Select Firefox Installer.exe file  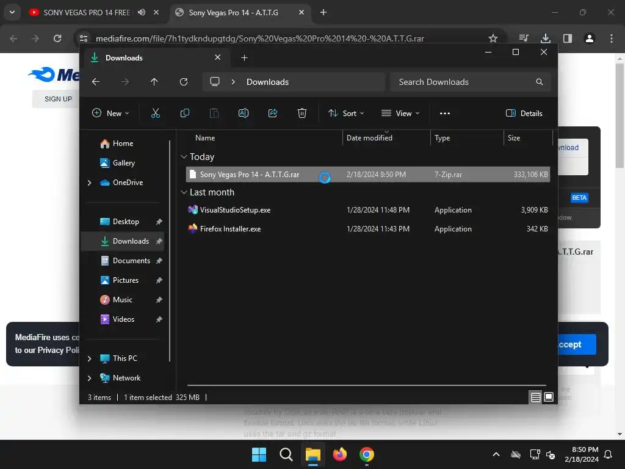[x=367, y=229]
